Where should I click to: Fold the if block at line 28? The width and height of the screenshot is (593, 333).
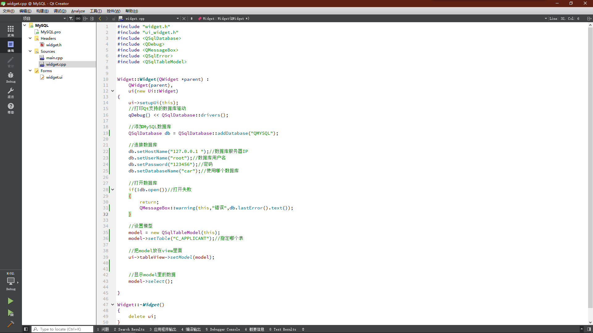[113, 190]
